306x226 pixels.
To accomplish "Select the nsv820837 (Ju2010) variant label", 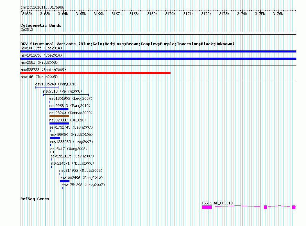I will point(68,120).
